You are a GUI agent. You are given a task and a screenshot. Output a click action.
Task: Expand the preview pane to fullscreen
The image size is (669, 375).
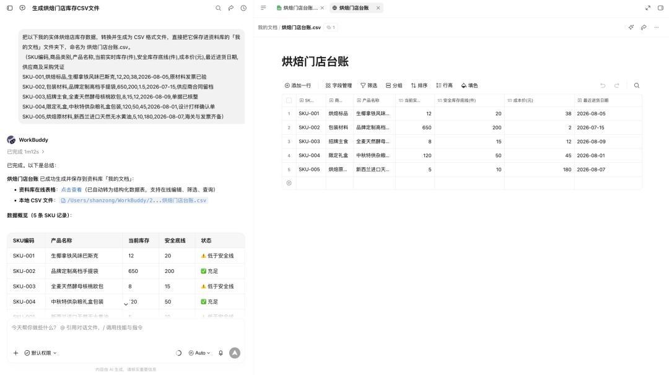648,7
